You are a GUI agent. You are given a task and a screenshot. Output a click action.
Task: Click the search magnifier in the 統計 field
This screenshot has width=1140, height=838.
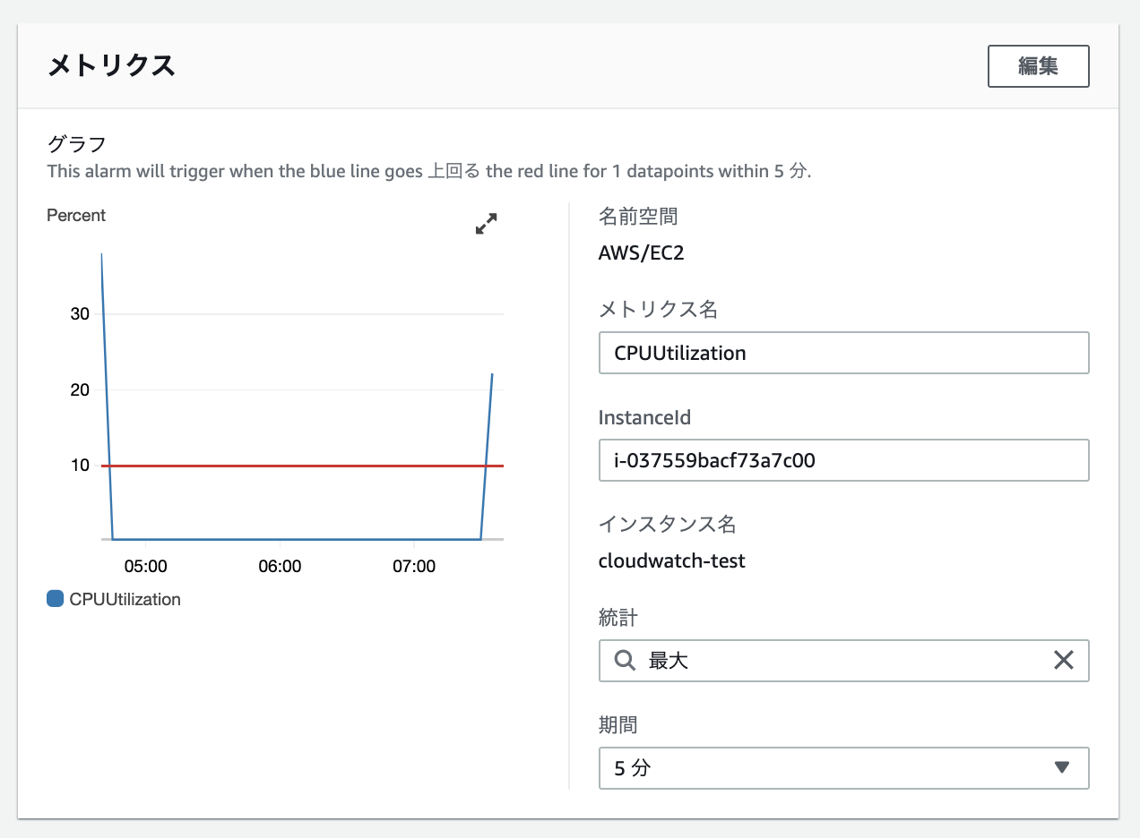tap(625, 661)
